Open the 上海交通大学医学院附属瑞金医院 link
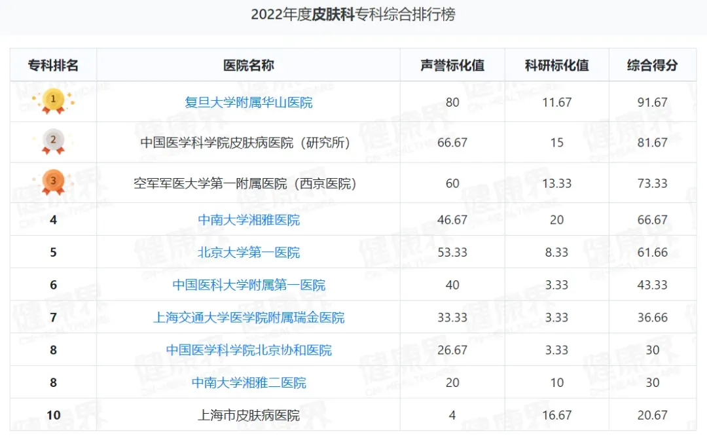 tap(249, 317)
